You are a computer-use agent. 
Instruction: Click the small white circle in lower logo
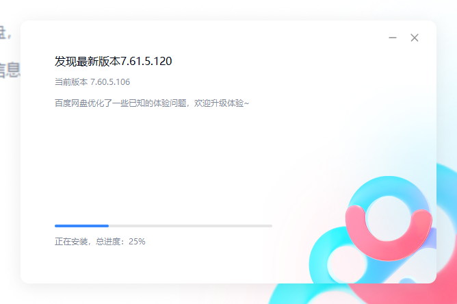point(340,264)
